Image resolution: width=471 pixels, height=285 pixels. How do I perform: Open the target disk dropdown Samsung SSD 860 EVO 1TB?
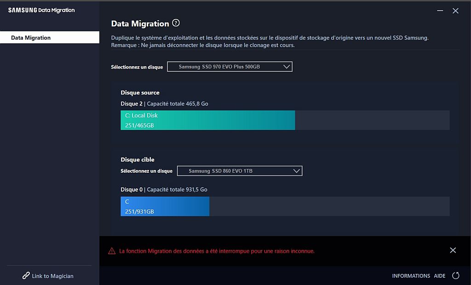pos(239,171)
